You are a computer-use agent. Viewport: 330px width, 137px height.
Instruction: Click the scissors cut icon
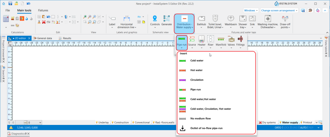(x=39, y=22)
